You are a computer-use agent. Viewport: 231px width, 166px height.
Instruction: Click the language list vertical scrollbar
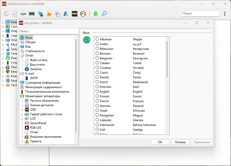click(x=167, y=59)
